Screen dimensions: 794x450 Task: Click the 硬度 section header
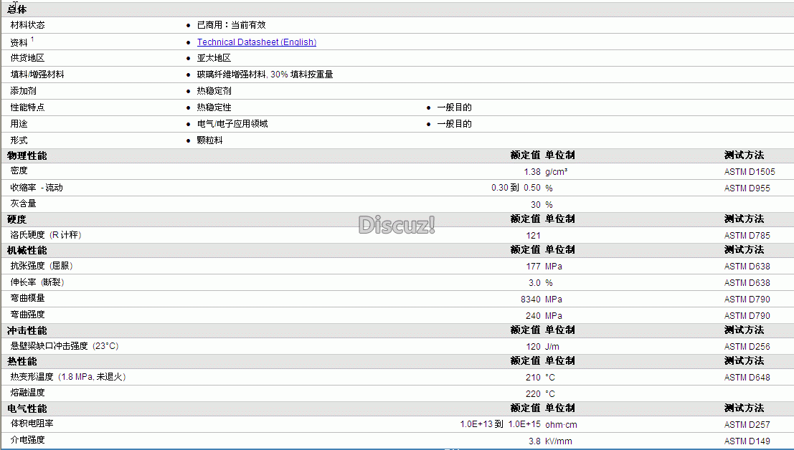pos(16,219)
